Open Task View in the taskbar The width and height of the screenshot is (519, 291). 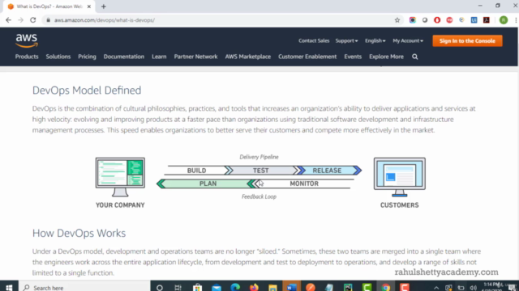pyautogui.click(x=178, y=288)
